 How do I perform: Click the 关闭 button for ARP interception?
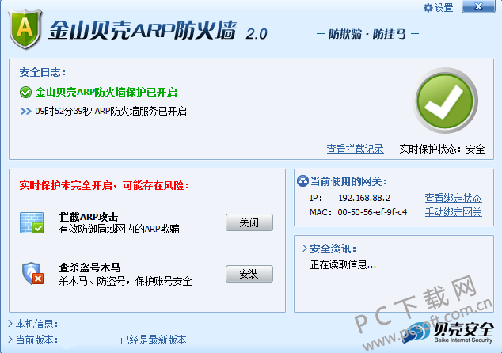coord(249,222)
